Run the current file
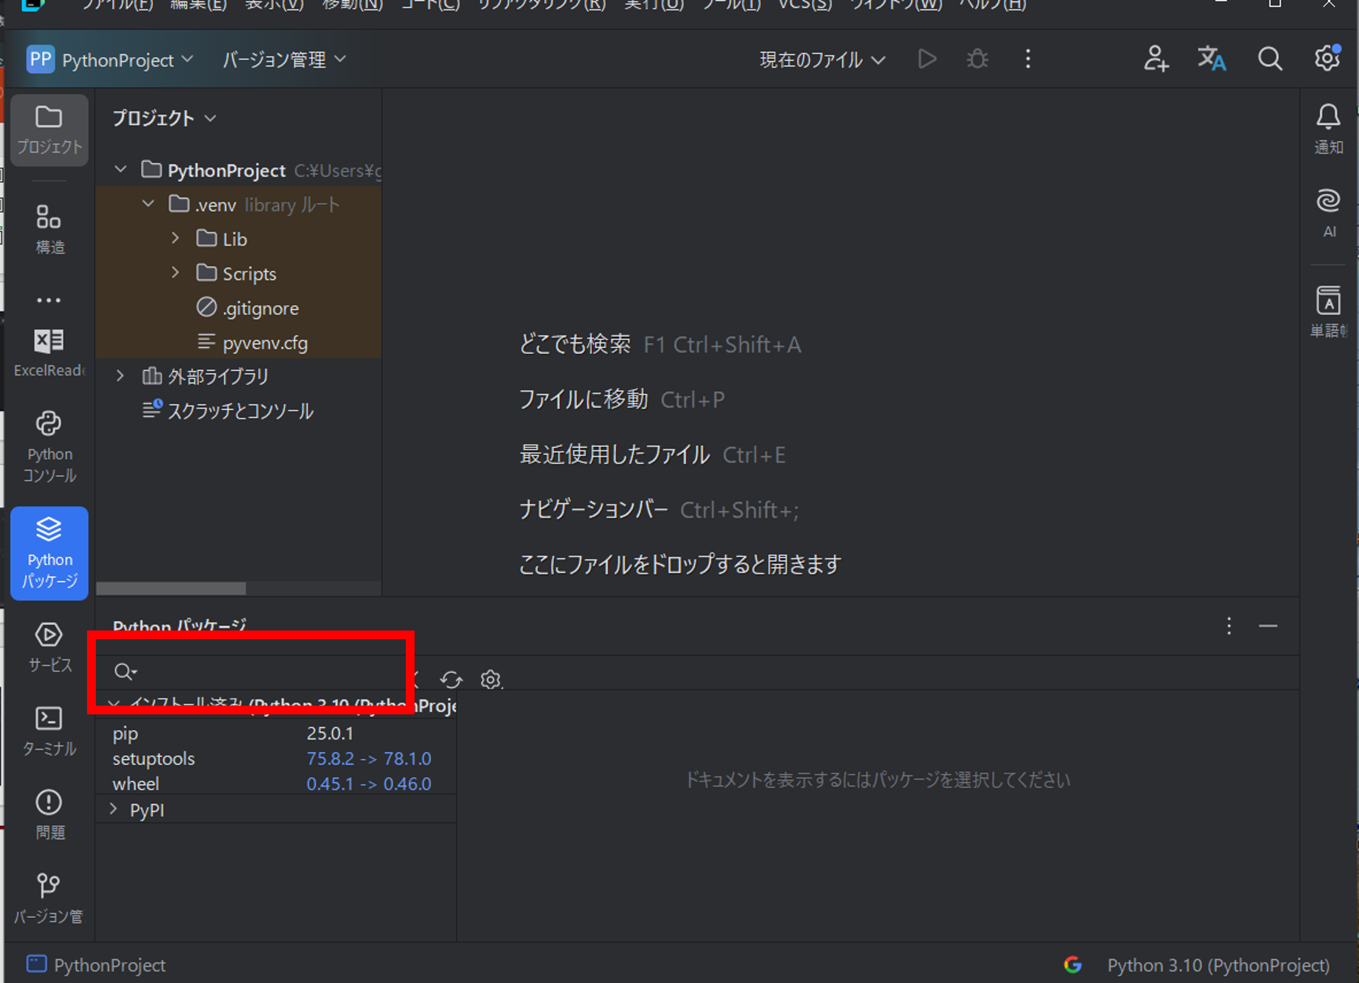Image resolution: width=1359 pixels, height=983 pixels. tap(927, 59)
